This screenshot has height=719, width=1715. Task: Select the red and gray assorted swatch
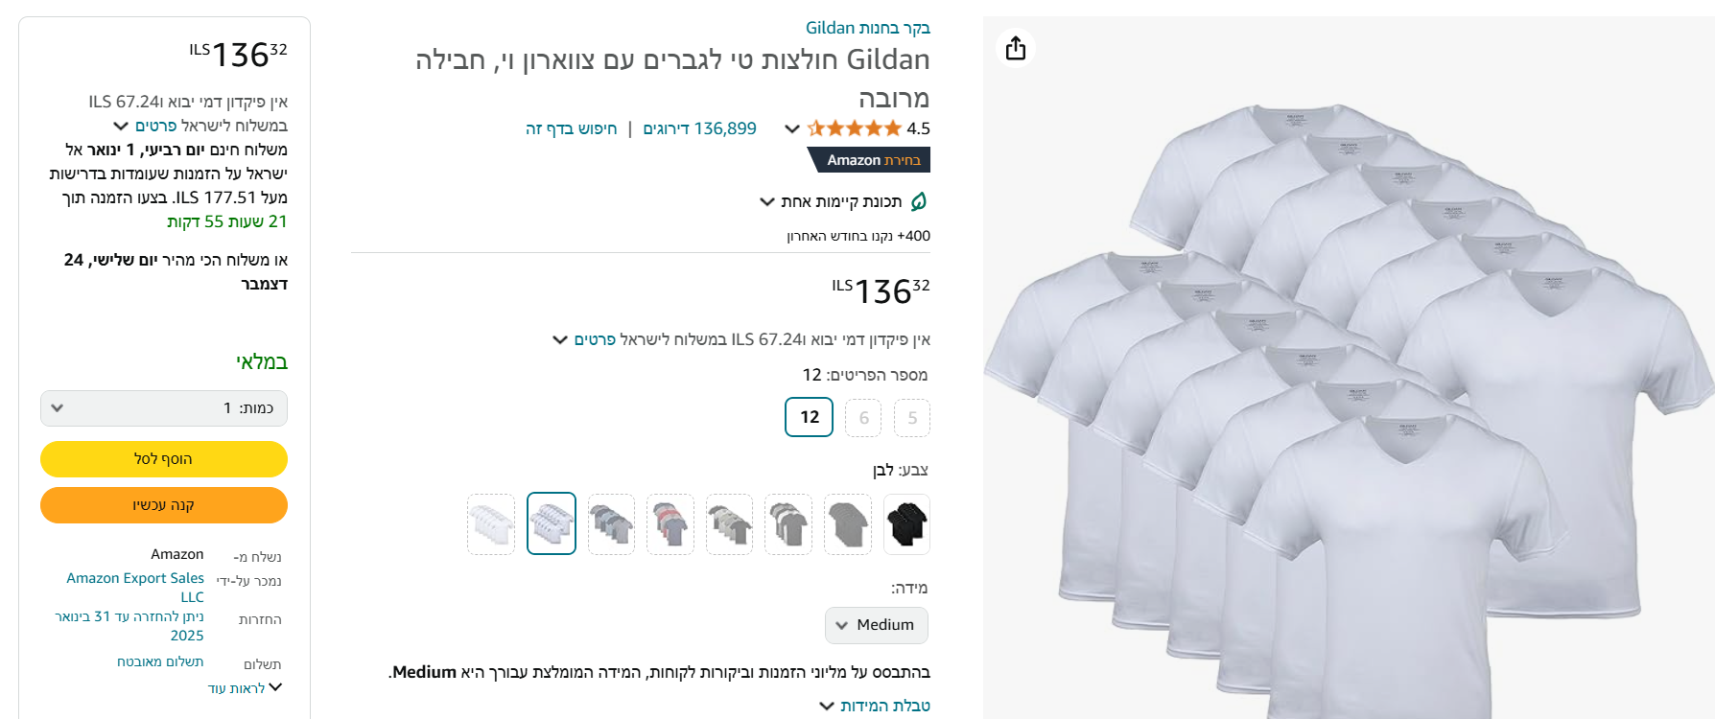670,524
